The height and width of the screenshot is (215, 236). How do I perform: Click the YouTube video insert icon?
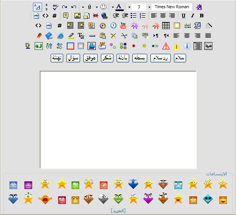click(123, 26)
